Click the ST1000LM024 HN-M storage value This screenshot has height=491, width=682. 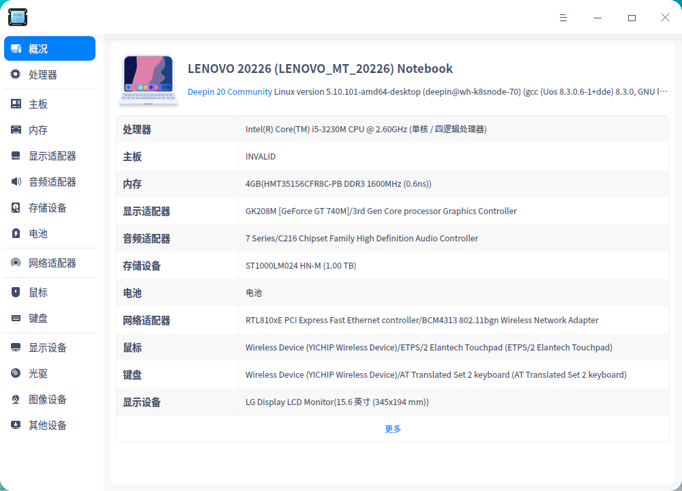301,266
